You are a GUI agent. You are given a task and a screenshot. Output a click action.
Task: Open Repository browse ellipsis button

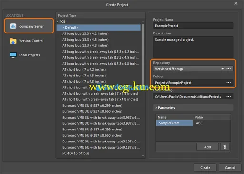coord(229,69)
